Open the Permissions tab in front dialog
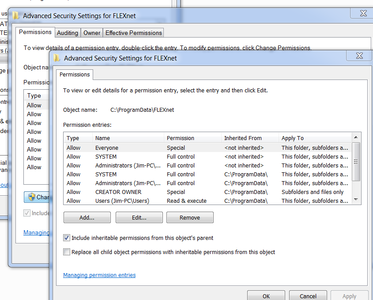Image resolution: width=373 pixels, height=300 pixels. 75,75
